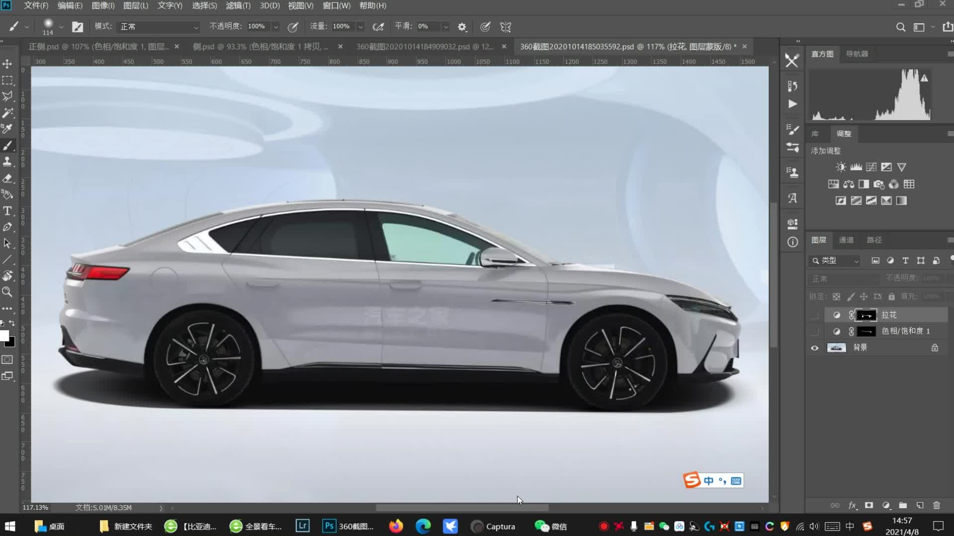Image resolution: width=954 pixels, height=536 pixels.
Task: Open the tool preset picker arrow
Action: 27,27
